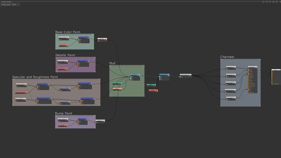Select the Metallic Paint backdrop title

pyautogui.click(x=65, y=55)
